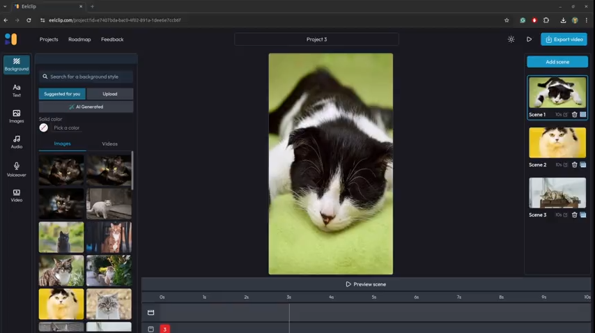The width and height of the screenshot is (595, 333).
Task: Reload the page
Action: 29,20
